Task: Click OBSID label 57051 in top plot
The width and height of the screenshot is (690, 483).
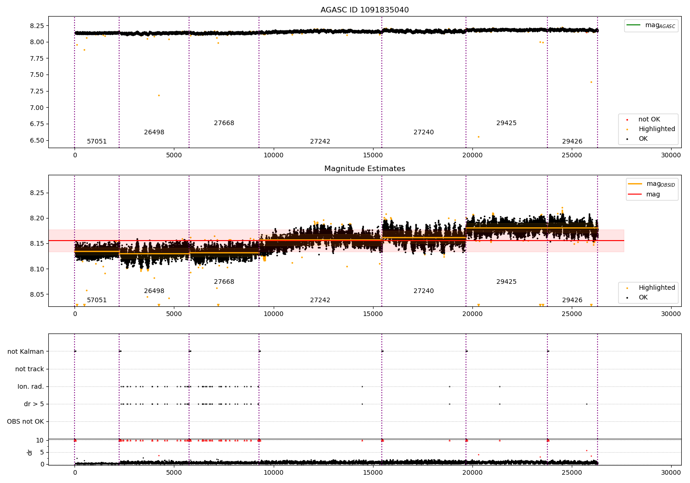Action: click(x=97, y=142)
